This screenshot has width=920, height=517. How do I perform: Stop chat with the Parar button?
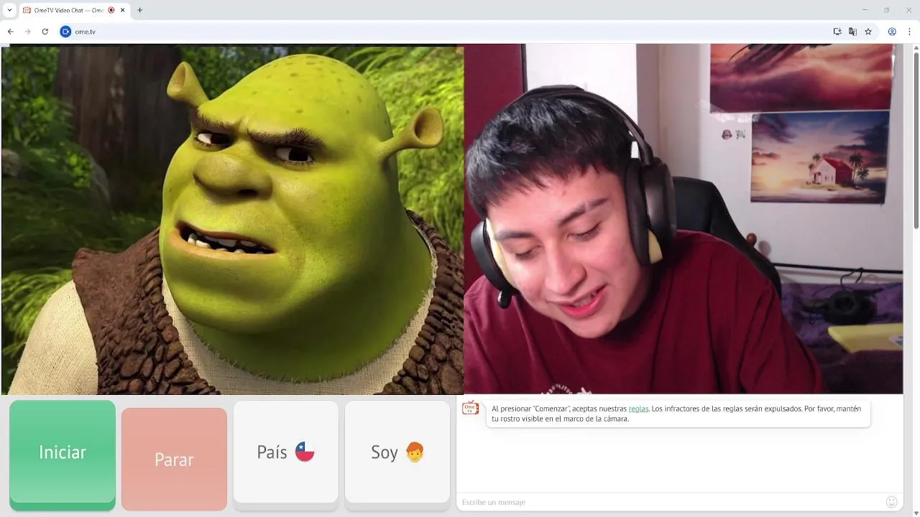(x=174, y=459)
